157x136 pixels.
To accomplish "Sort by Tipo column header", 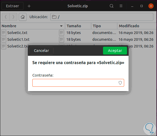I will 104,26.
